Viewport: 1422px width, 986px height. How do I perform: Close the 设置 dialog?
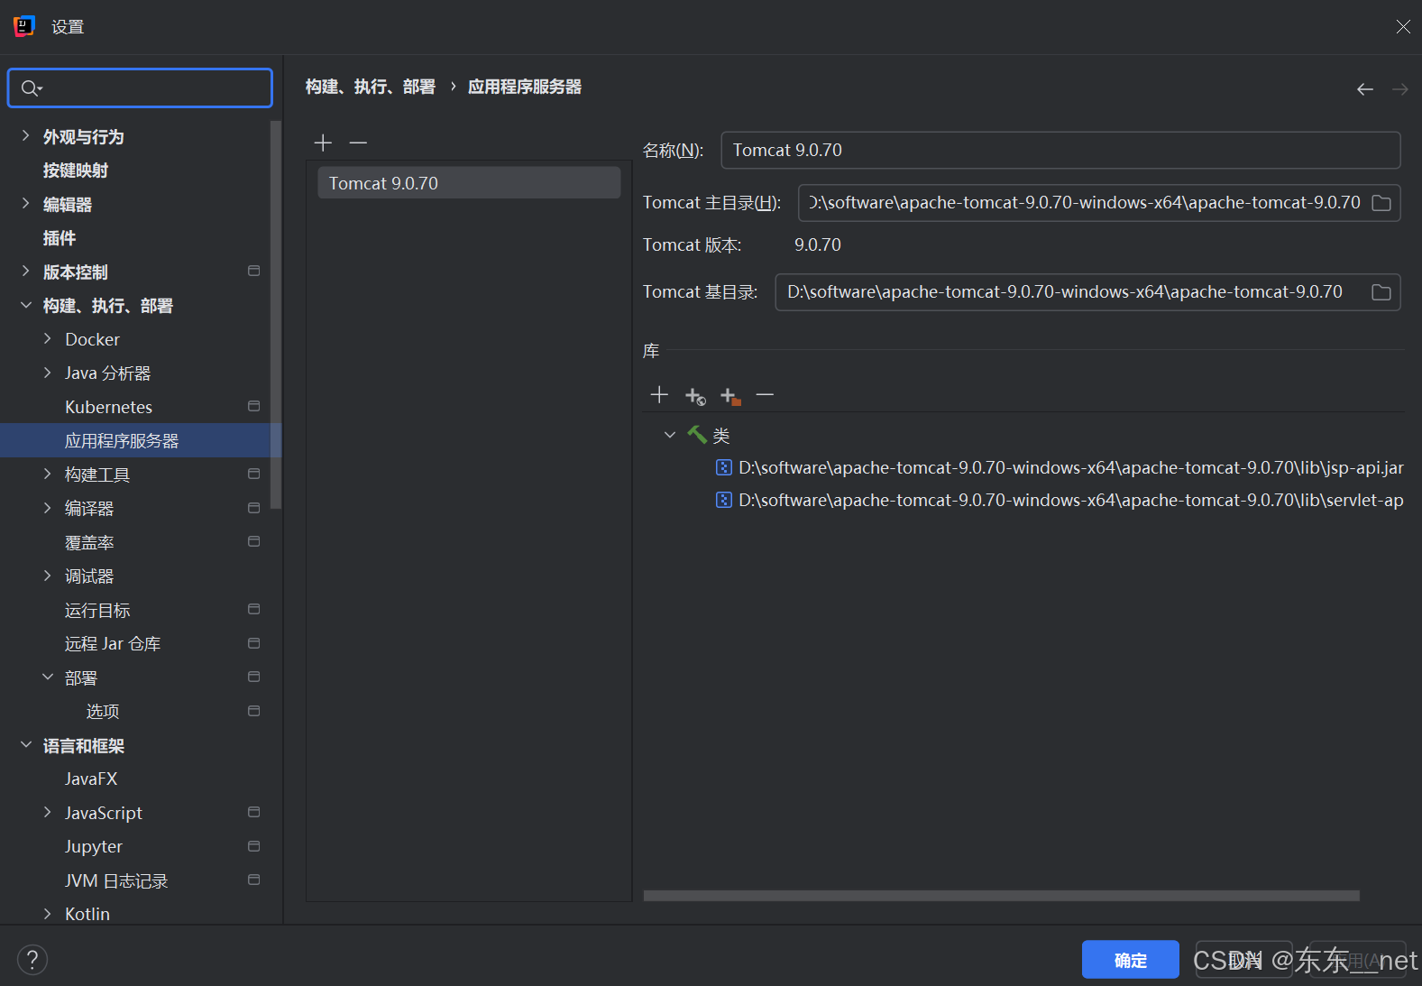(x=1403, y=27)
